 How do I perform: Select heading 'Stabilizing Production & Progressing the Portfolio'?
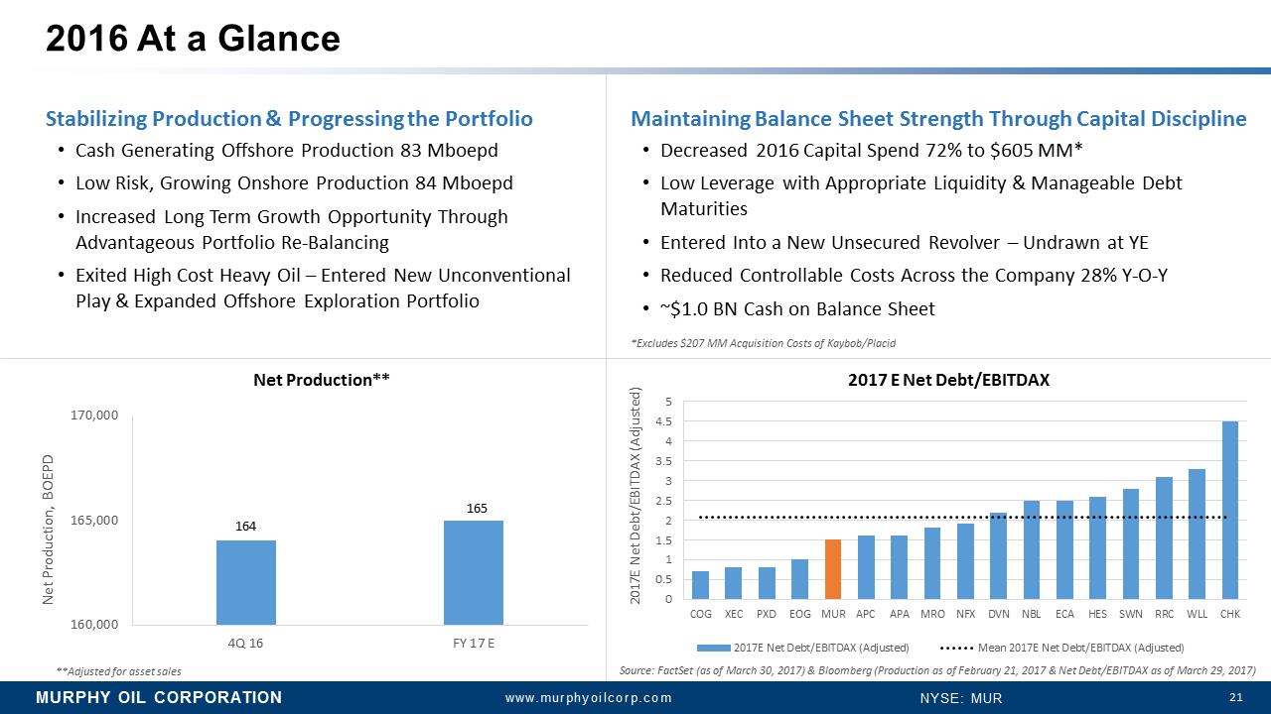click(x=289, y=119)
